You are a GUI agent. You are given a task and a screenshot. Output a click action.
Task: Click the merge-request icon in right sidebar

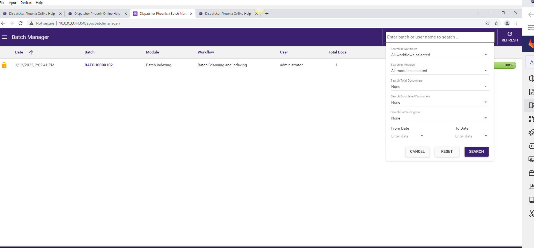531,119
